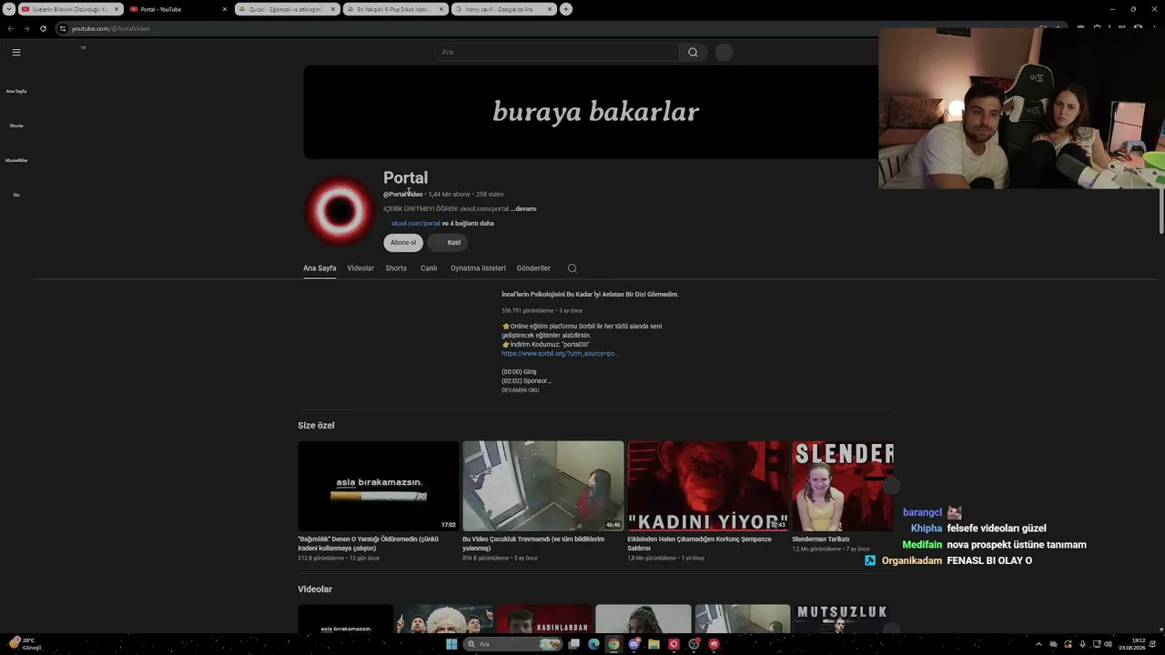This screenshot has width=1165, height=655.
Task: Go back using the browser back arrow
Action: [x=11, y=28]
